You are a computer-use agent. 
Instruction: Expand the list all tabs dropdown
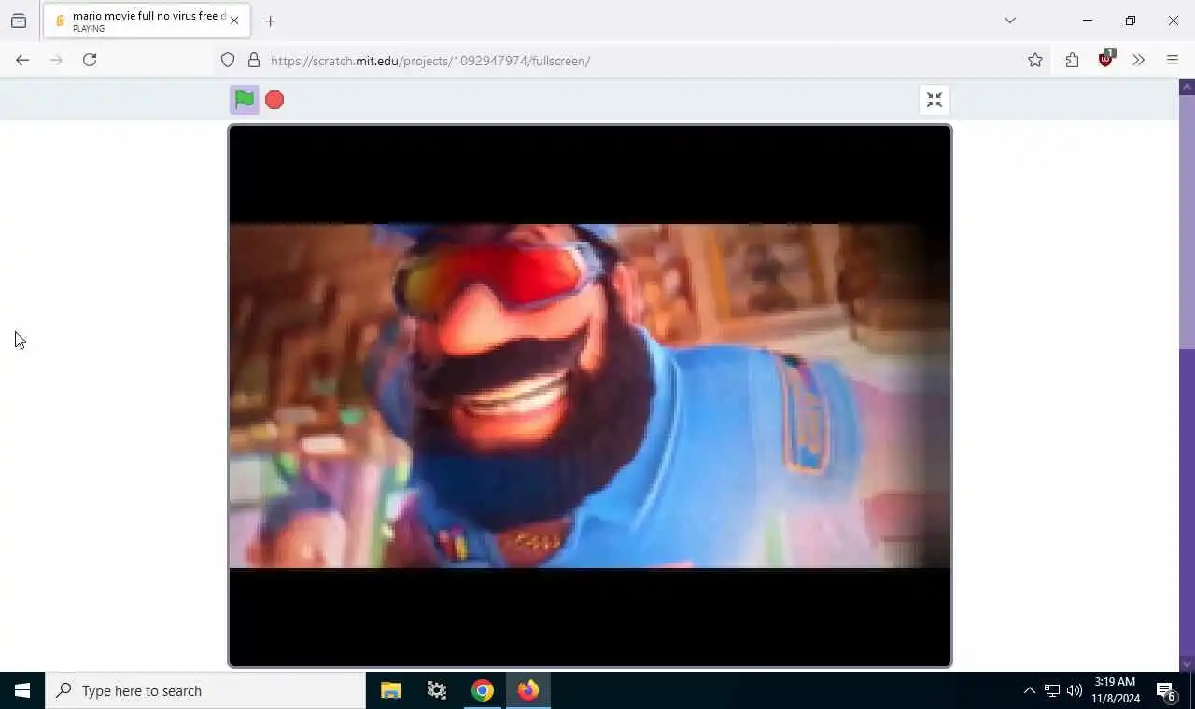click(1010, 21)
